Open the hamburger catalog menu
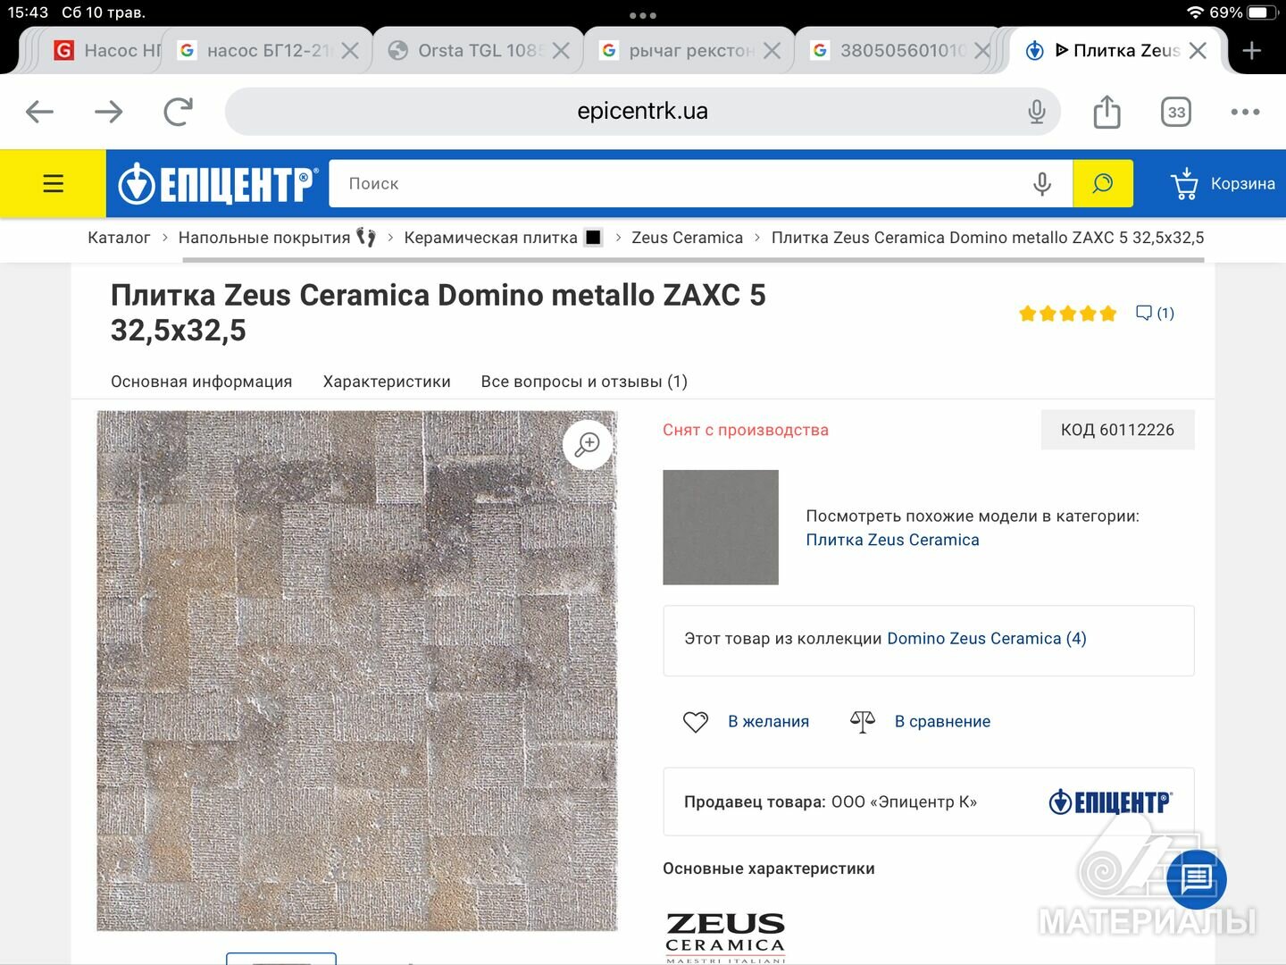The height and width of the screenshot is (965, 1286). point(54,183)
